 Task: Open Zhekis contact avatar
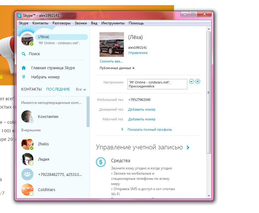click(x=27, y=144)
